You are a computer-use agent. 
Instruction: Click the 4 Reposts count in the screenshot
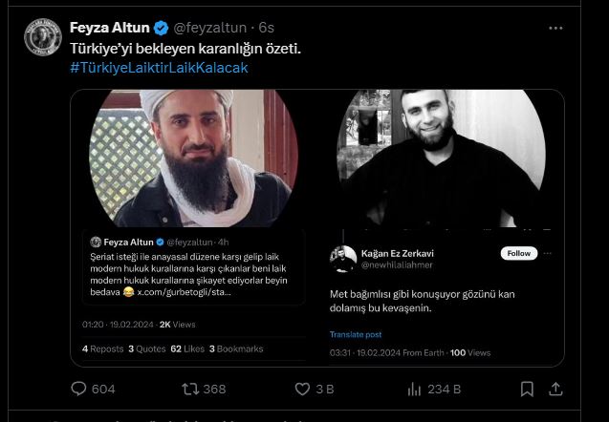tap(101, 348)
